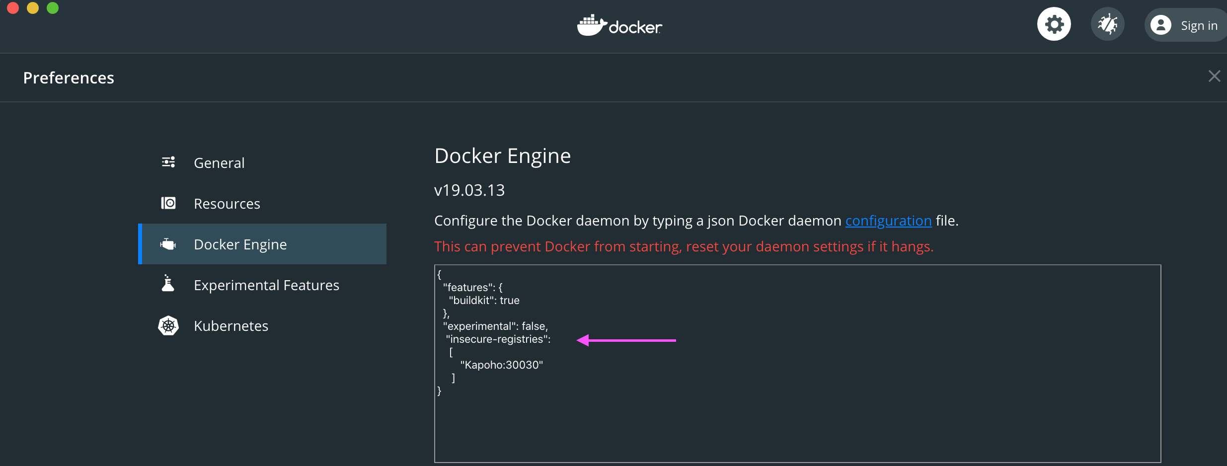1227x466 pixels.
Task: Click inside the daemon JSON editor
Action: point(797,364)
